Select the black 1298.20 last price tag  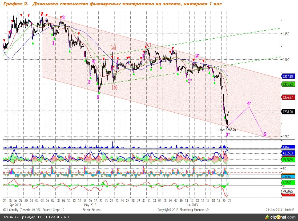pyautogui.click(x=288, y=112)
